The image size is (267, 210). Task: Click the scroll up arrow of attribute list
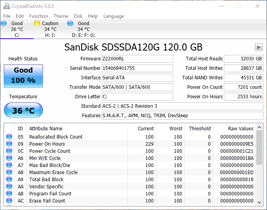259,127
